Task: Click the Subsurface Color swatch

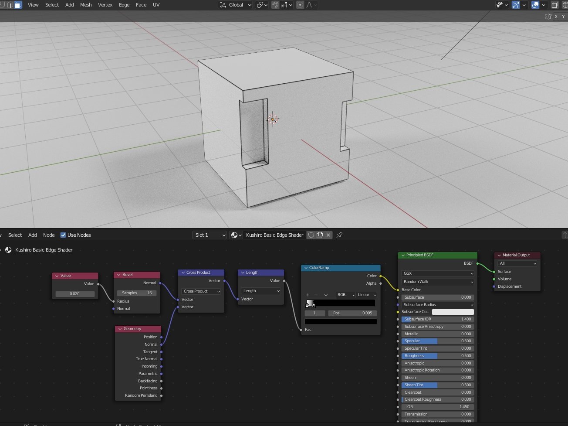Action: (x=453, y=312)
